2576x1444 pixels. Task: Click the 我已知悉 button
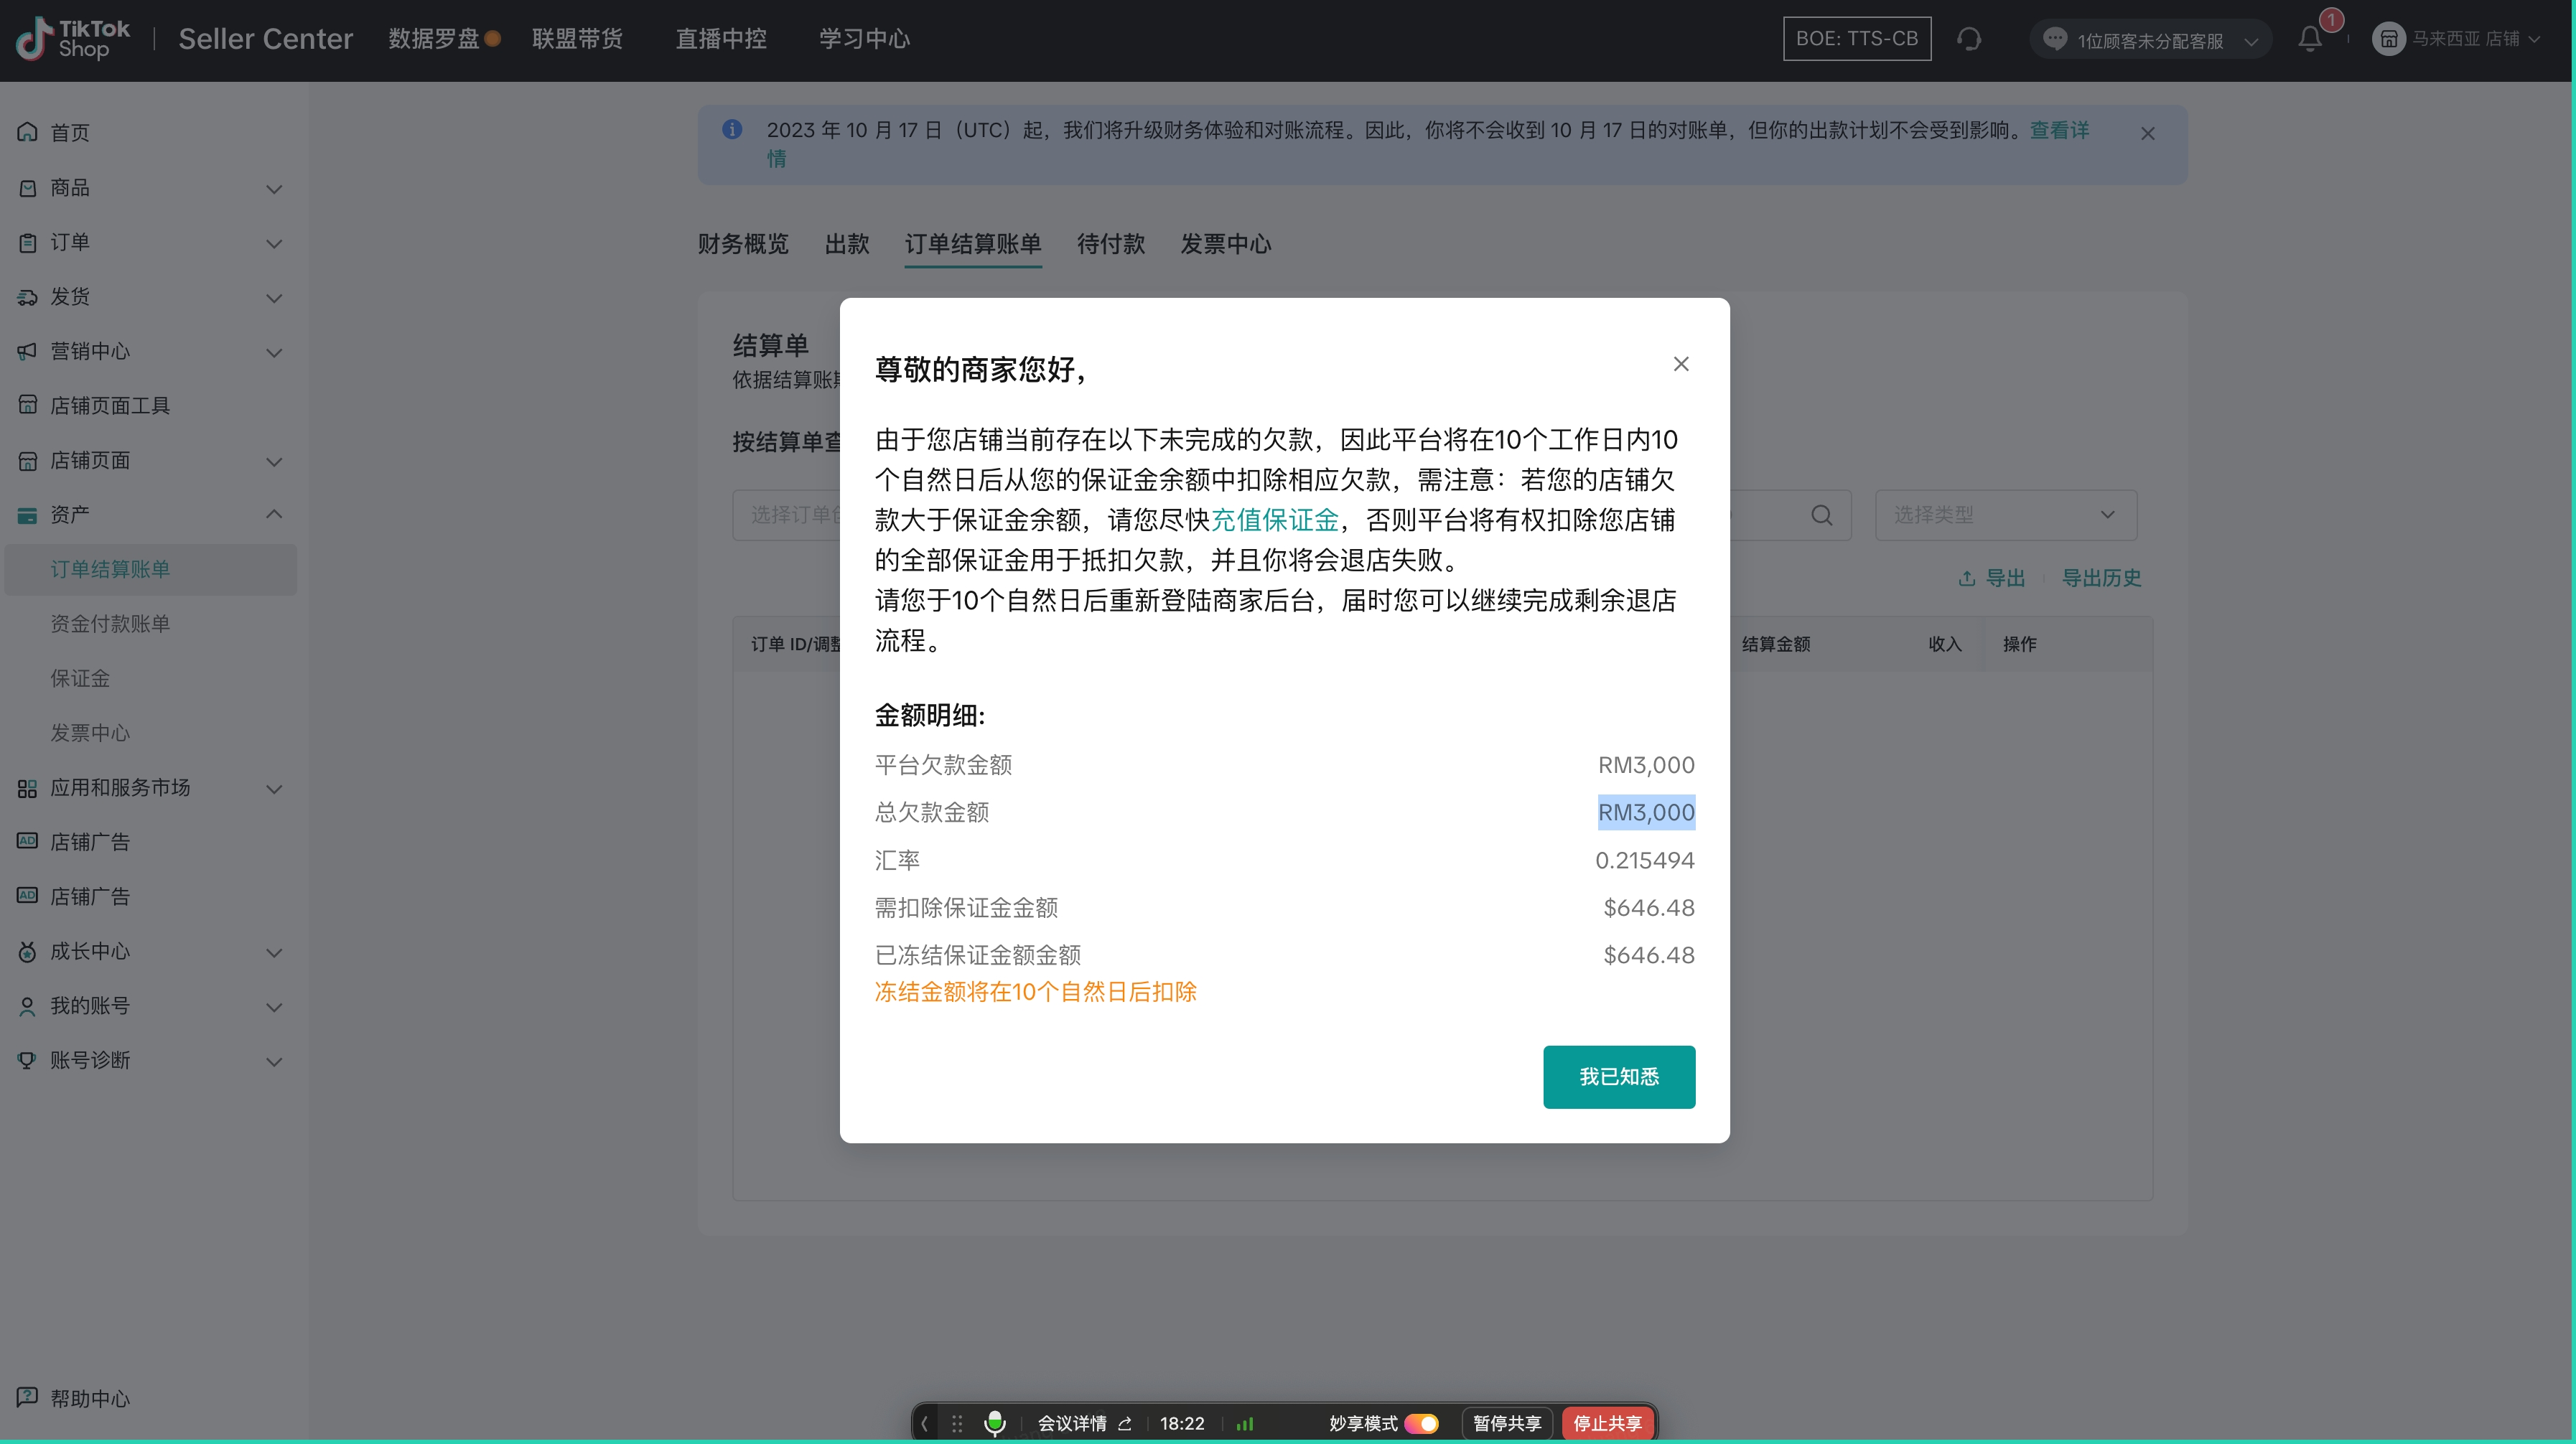tap(1618, 1077)
